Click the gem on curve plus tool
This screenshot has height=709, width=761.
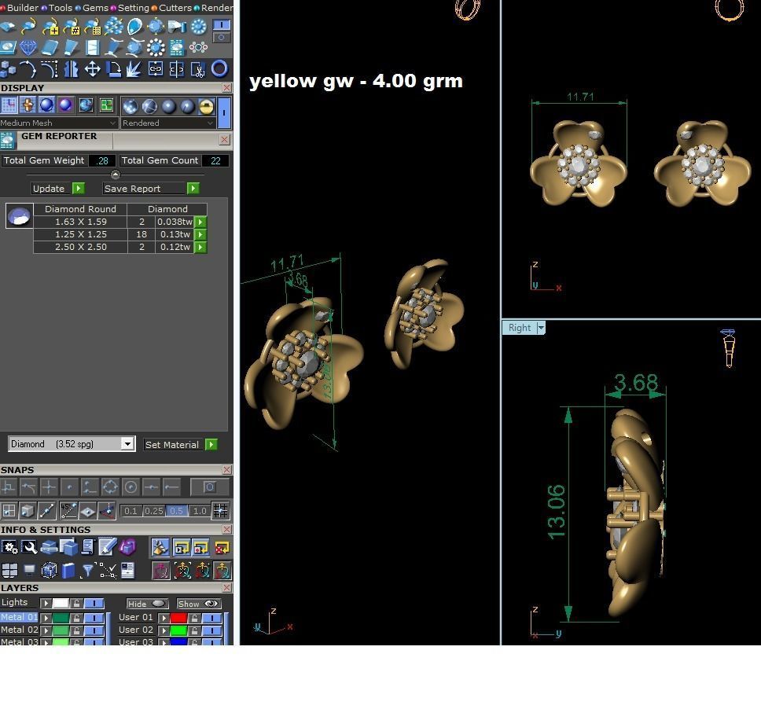pos(50,27)
